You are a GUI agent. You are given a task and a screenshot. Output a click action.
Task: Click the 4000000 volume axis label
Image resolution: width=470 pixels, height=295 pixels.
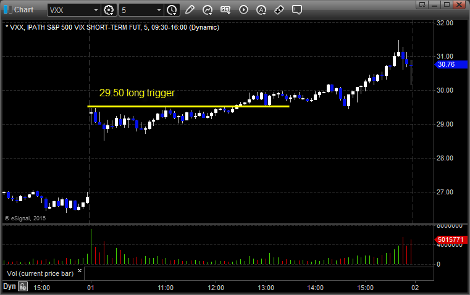(450, 245)
